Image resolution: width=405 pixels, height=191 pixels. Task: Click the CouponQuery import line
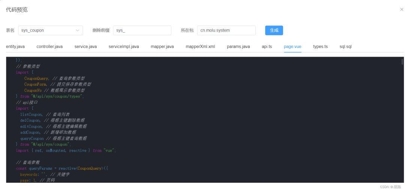click(54, 78)
